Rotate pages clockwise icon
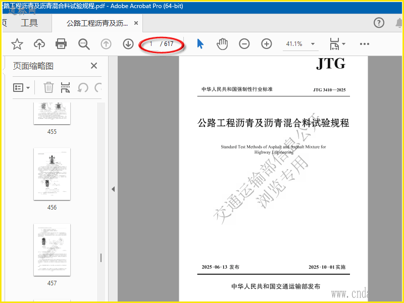 point(98,87)
